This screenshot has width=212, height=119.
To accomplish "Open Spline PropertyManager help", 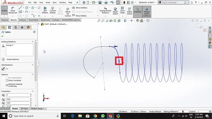I will pos(34,32).
